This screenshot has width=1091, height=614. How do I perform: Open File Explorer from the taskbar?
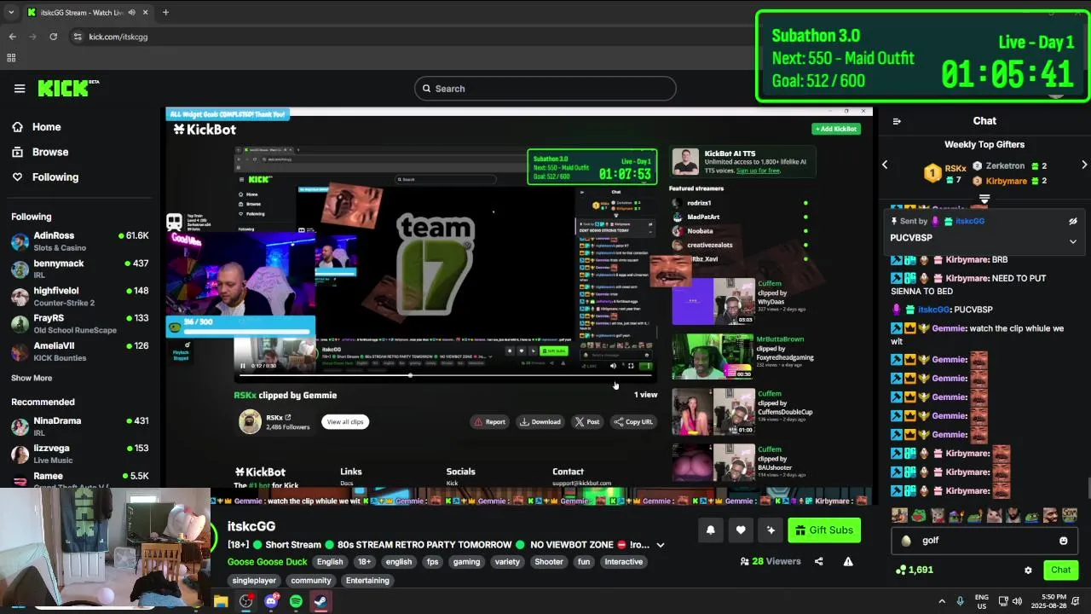click(x=221, y=601)
